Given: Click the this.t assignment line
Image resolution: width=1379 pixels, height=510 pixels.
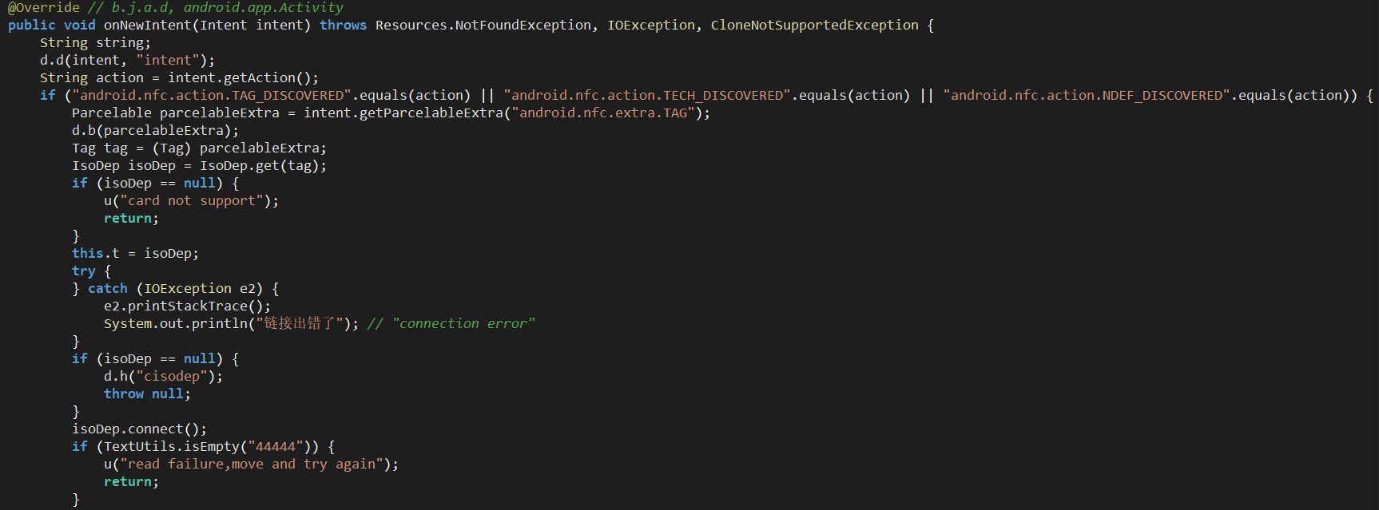Looking at the screenshot, I should (x=135, y=254).
